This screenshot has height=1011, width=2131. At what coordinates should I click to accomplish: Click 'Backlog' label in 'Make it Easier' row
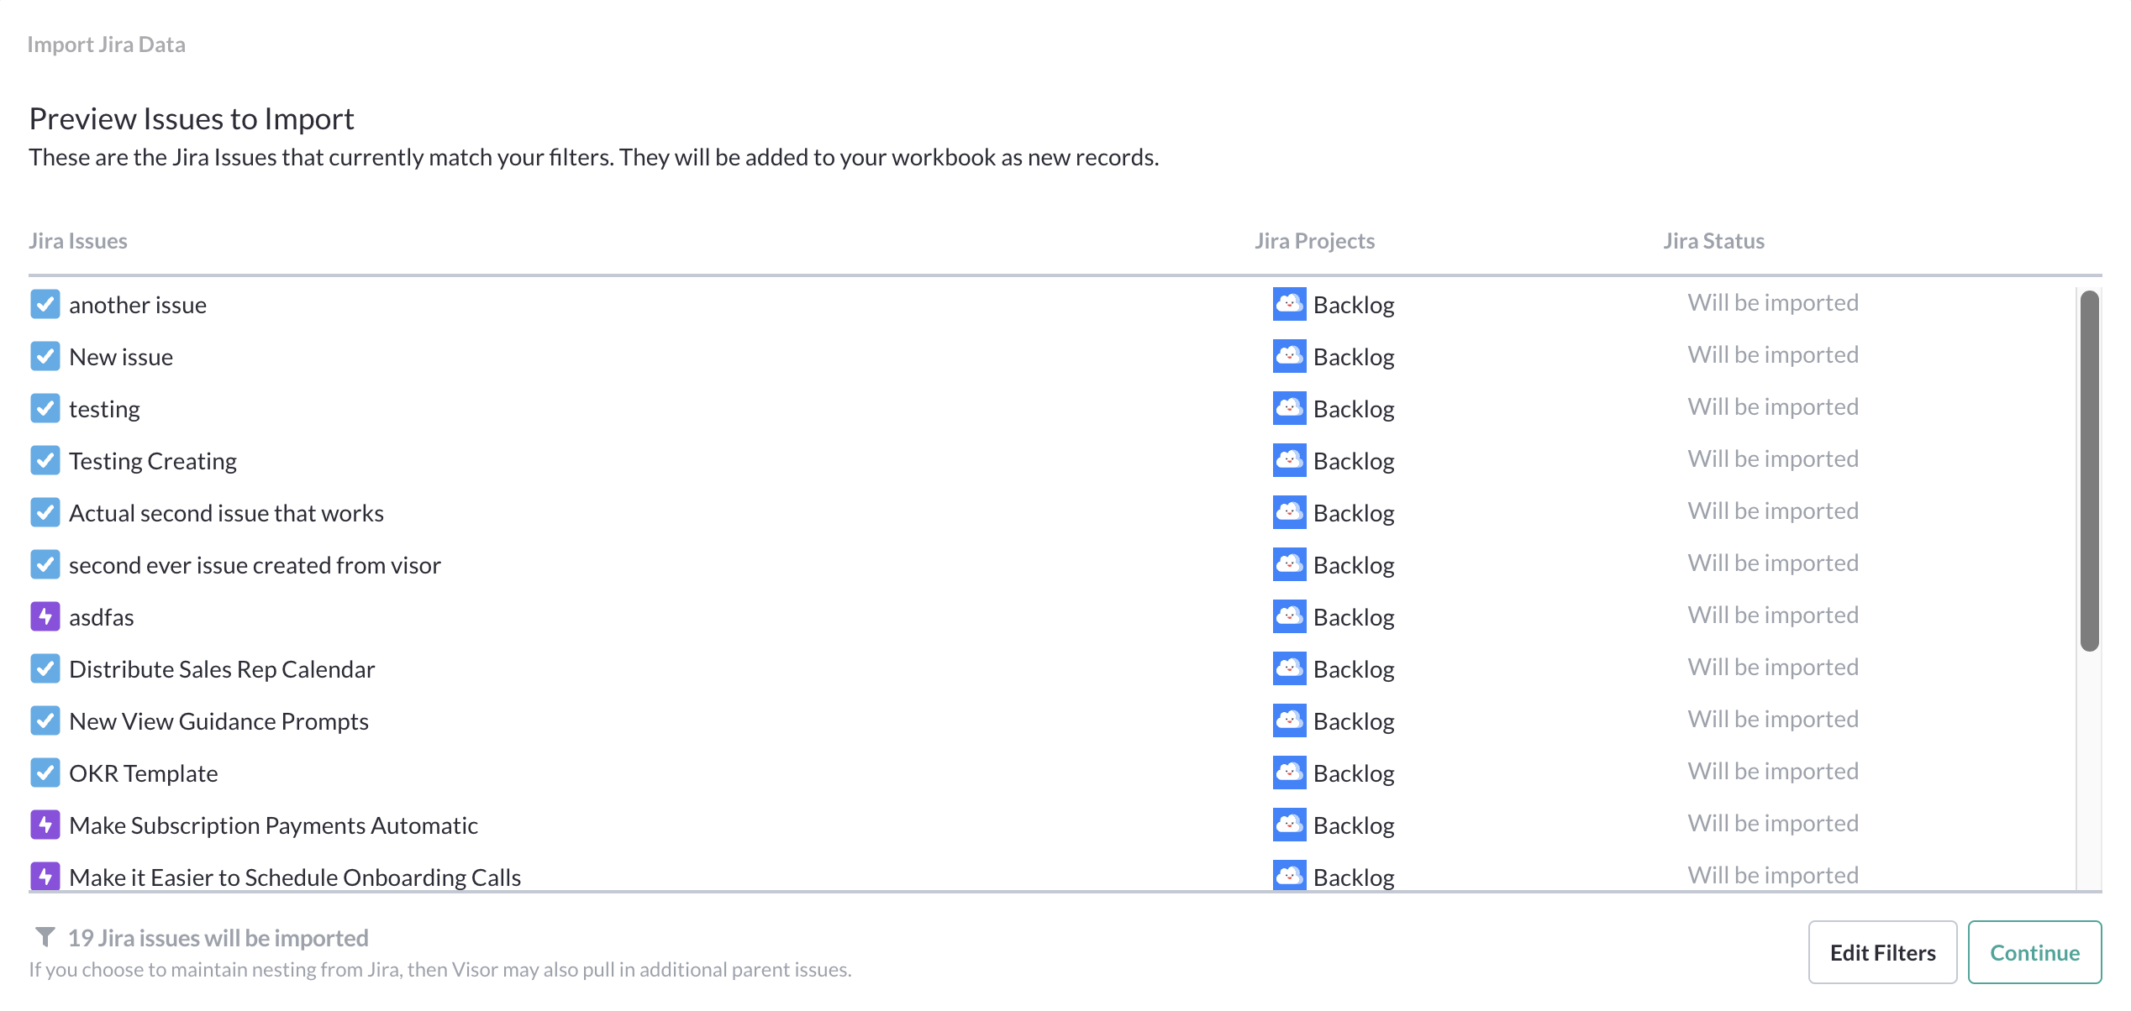pos(1354,877)
